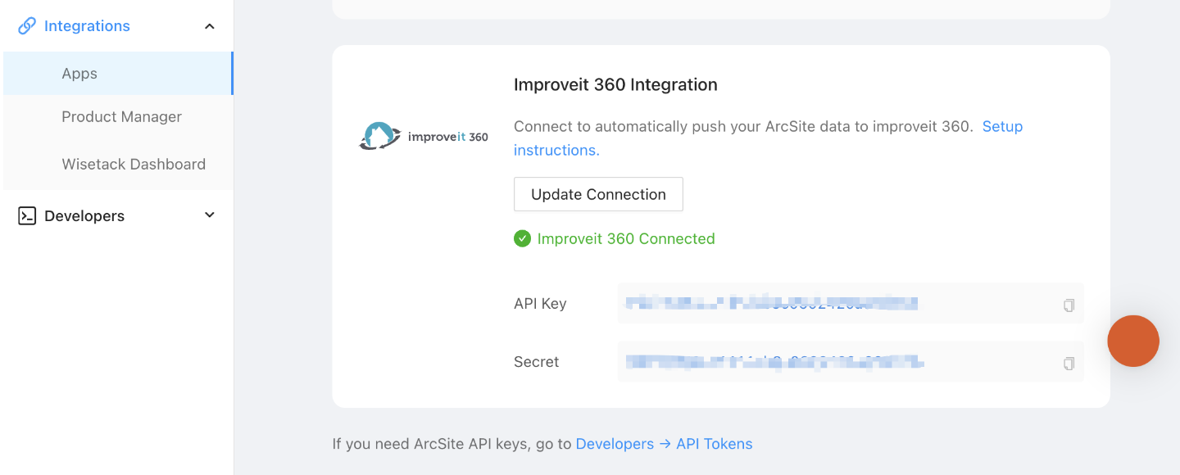The width and height of the screenshot is (1180, 475).
Task: Click the blurred Secret value field
Action: click(851, 361)
